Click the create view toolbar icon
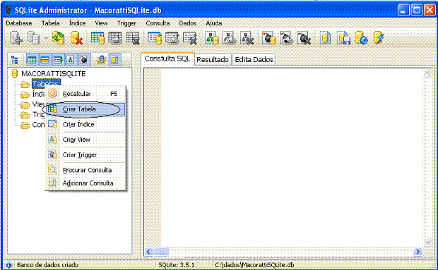This screenshot has height=270, width=438. click(212, 38)
